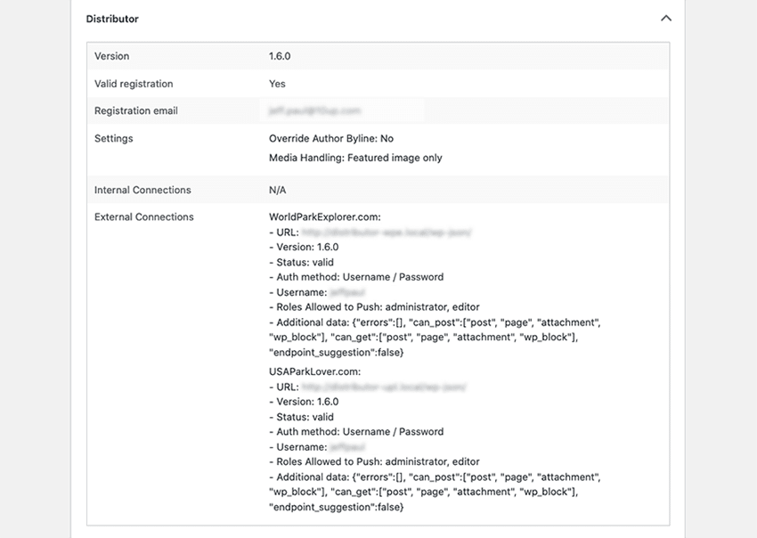757x538 pixels.
Task: Click the Username line under USAParkLover.com
Action: 317,447
